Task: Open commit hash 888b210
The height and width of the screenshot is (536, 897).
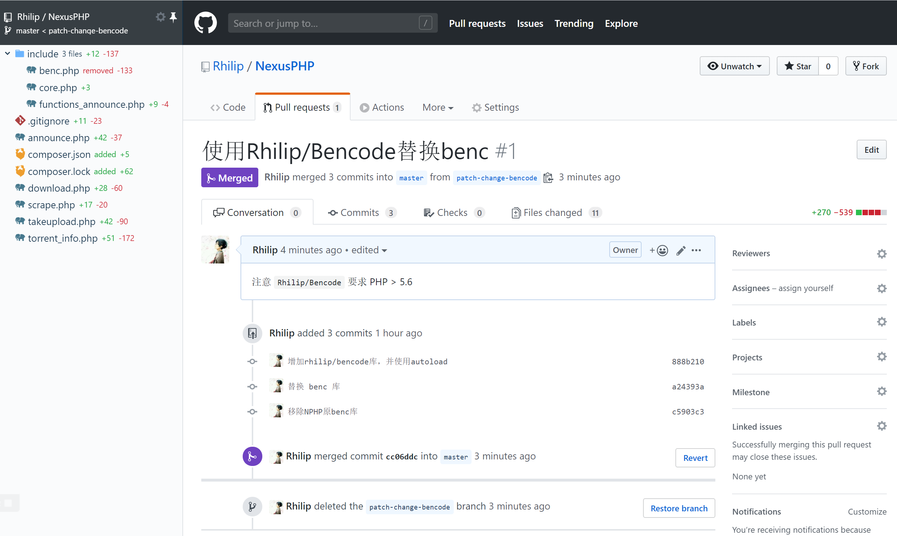Action: pyautogui.click(x=688, y=361)
